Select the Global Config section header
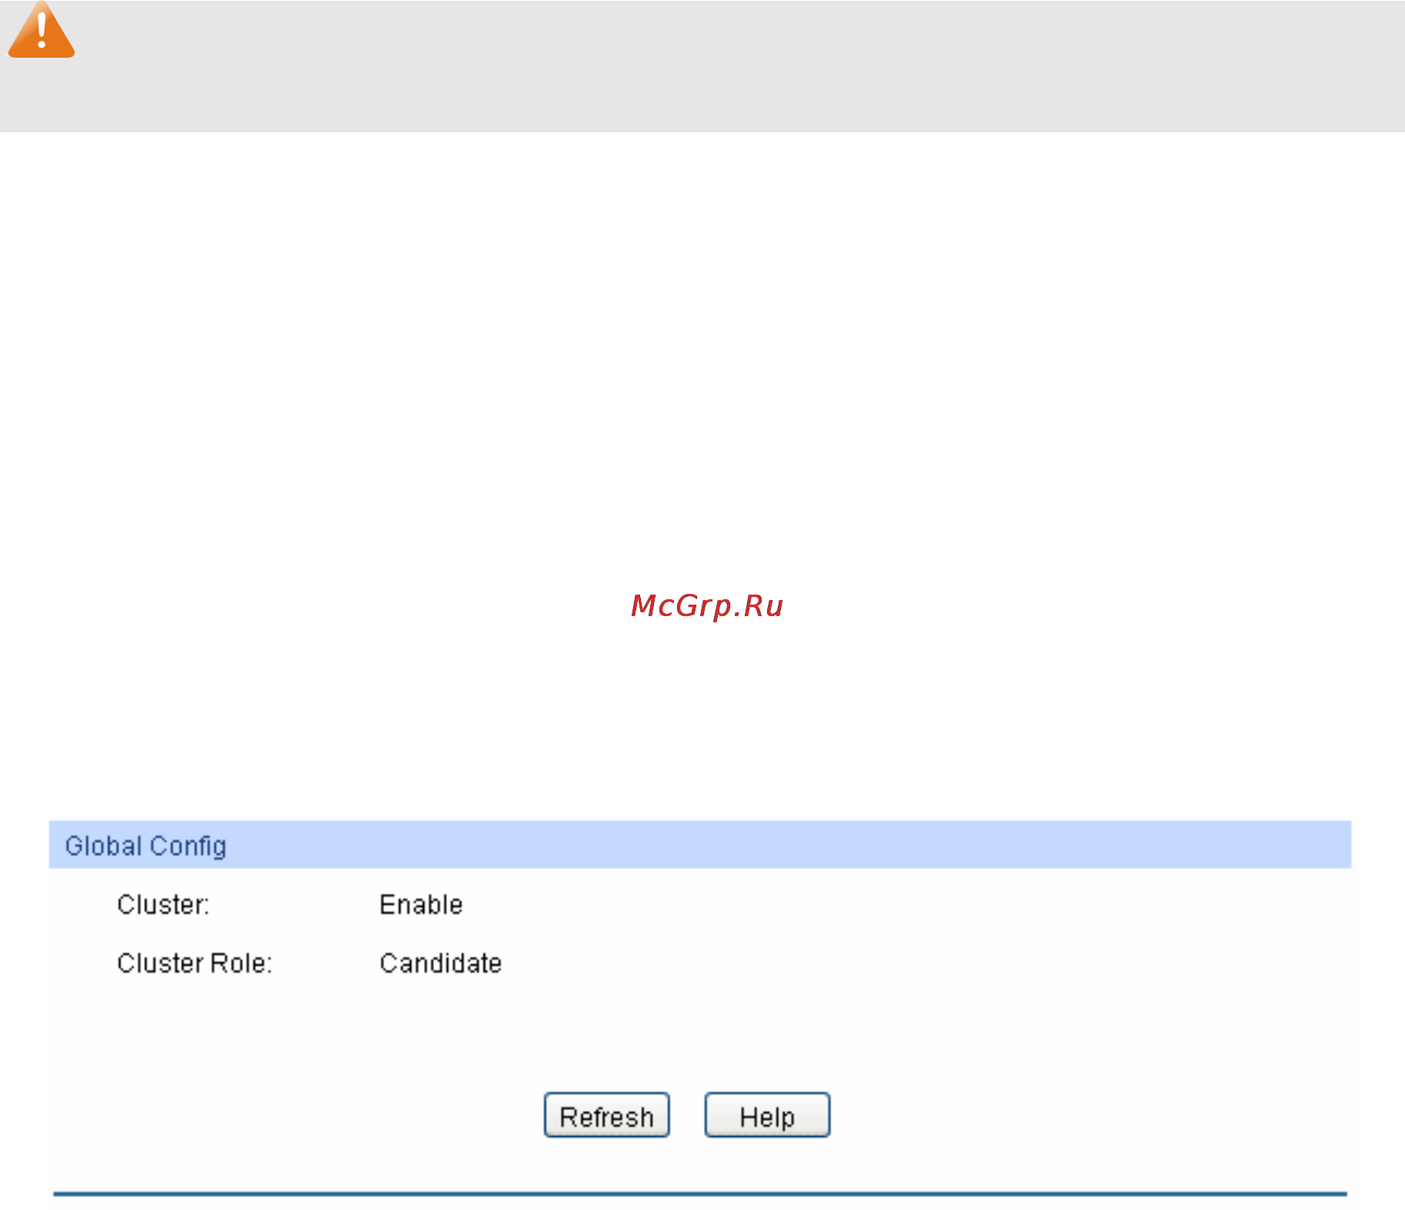The width and height of the screenshot is (1405, 1210). (x=700, y=845)
